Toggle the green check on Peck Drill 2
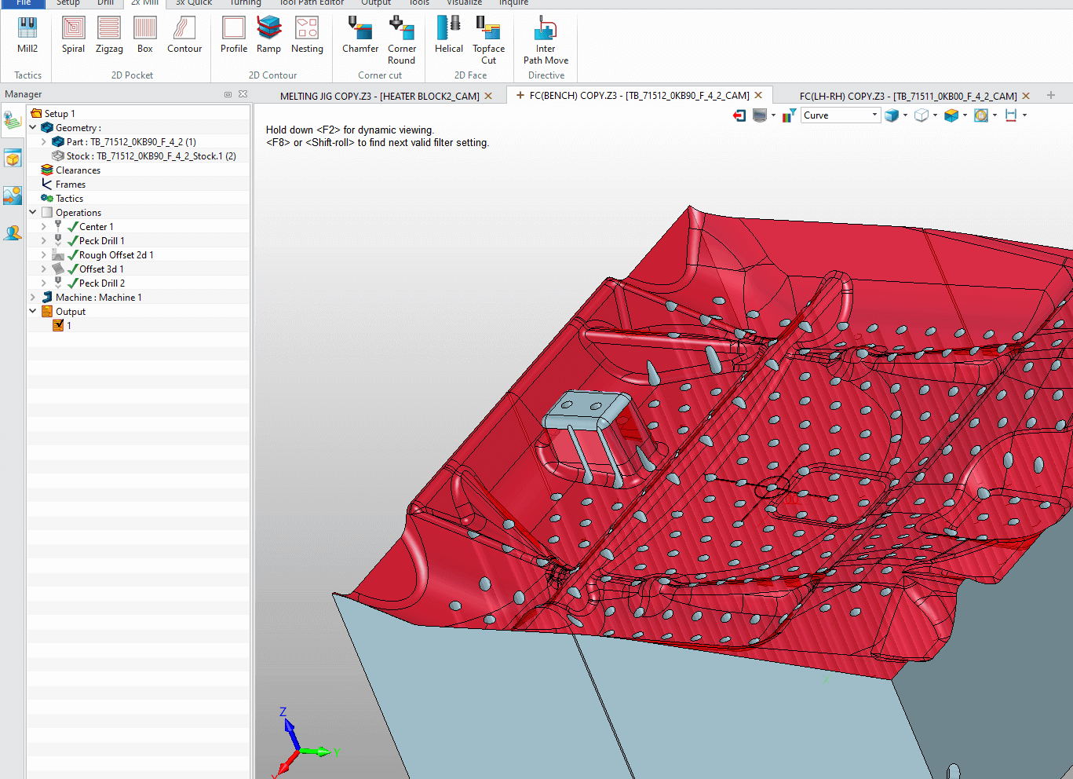 73,283
